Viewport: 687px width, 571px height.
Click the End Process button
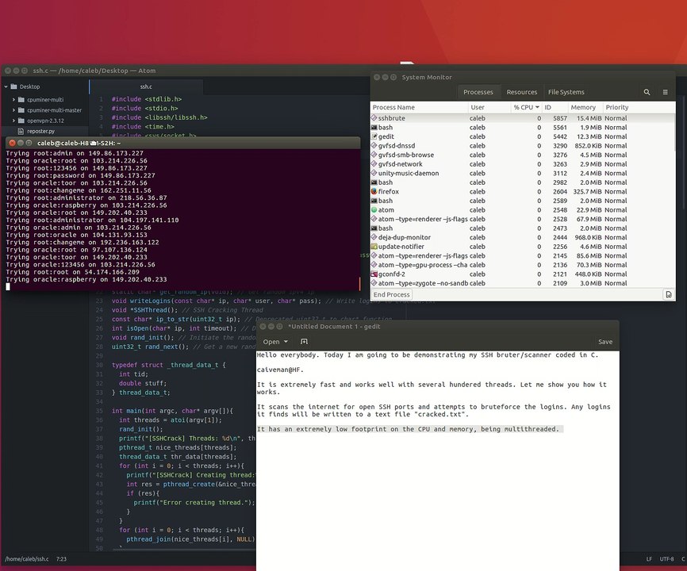[392, 294]
